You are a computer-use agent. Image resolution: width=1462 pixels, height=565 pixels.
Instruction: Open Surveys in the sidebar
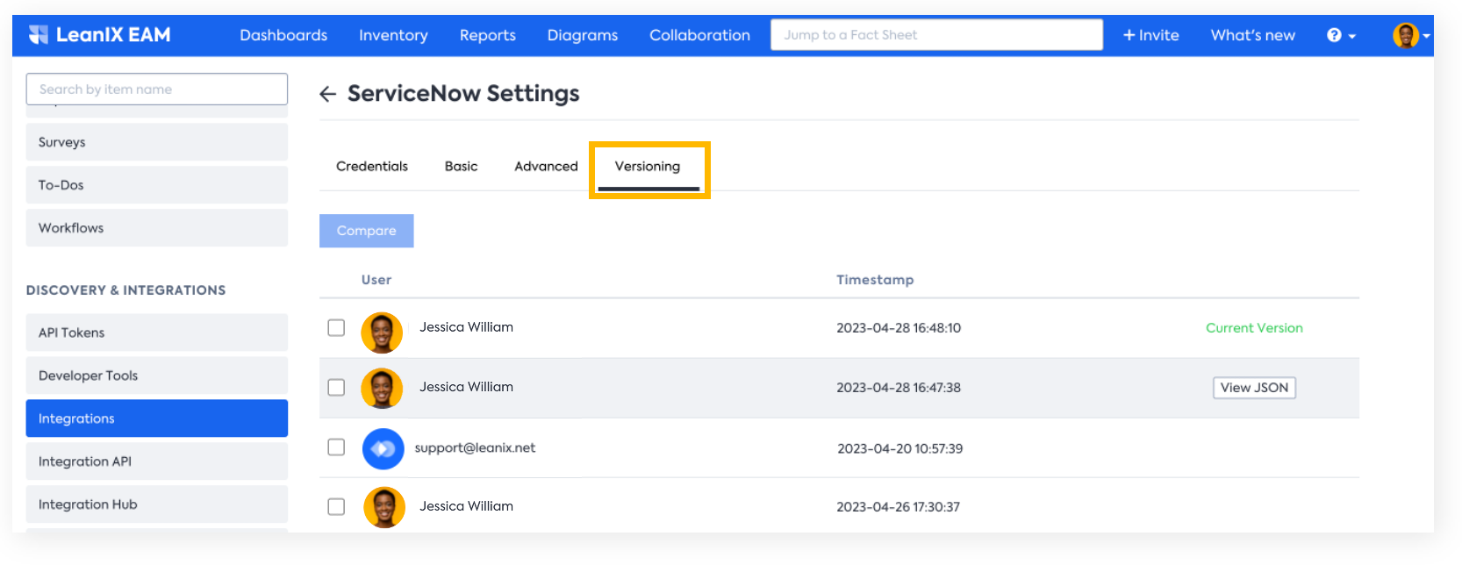click(157, 142)
